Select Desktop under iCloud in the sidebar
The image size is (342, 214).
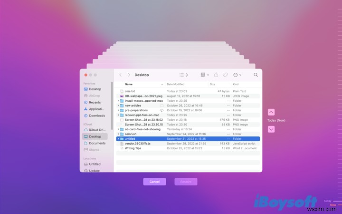pyautogui.click(x=95, y=136)
